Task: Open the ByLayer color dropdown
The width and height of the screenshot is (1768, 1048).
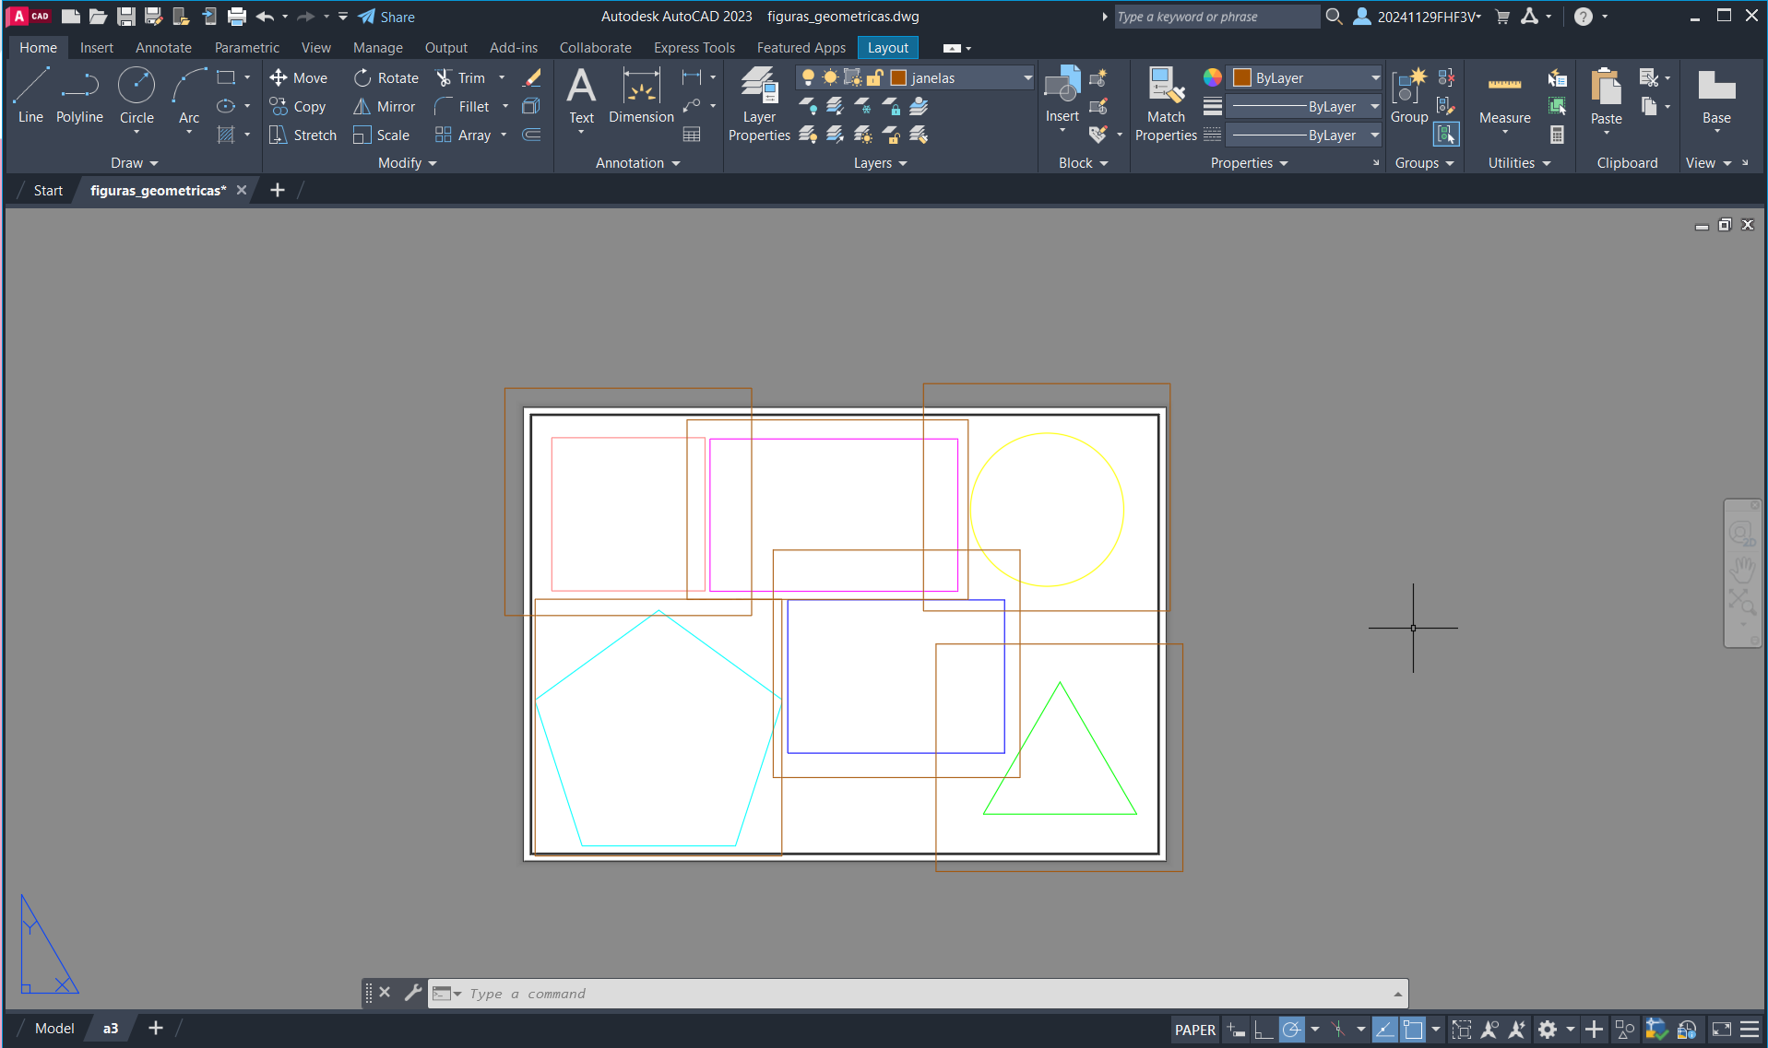Action: click(x=1375, y=78)
